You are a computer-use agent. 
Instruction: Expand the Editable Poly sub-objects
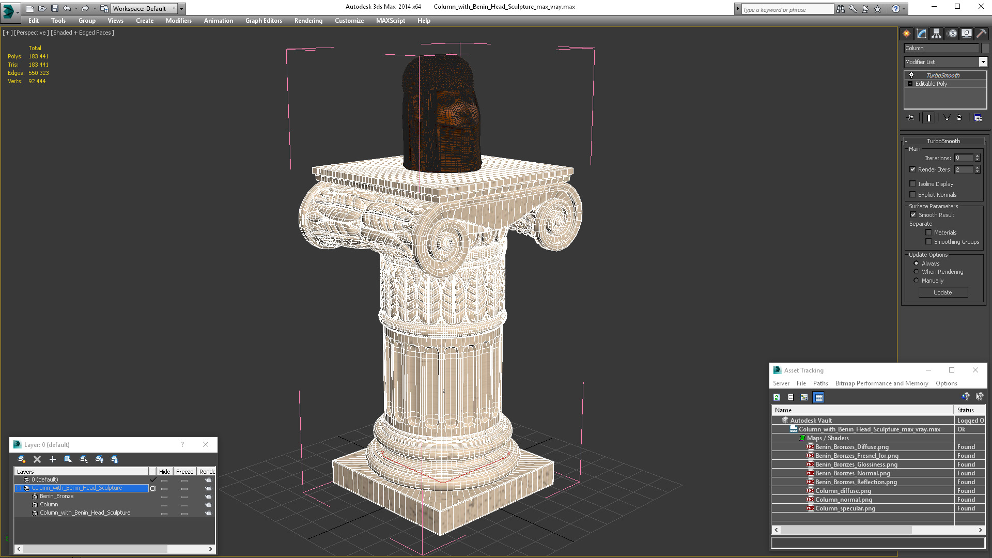[x=910, y=84]
